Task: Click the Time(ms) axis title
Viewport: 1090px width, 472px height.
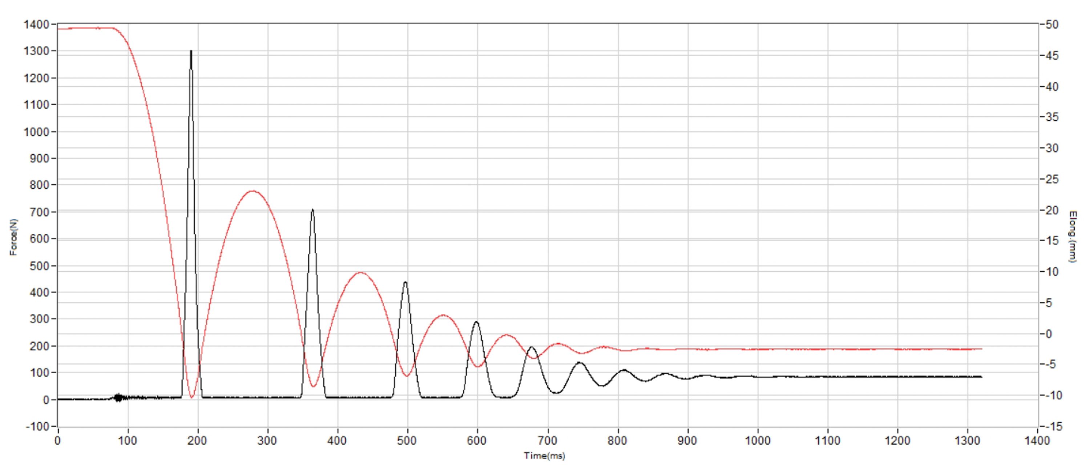Action: 545,456
